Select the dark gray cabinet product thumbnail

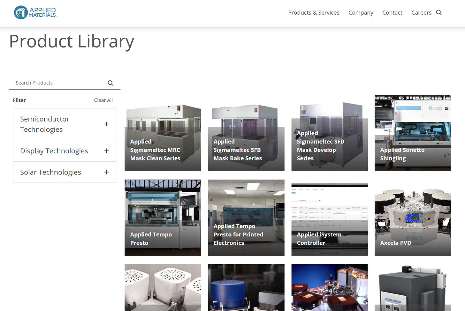pos(413,287)
